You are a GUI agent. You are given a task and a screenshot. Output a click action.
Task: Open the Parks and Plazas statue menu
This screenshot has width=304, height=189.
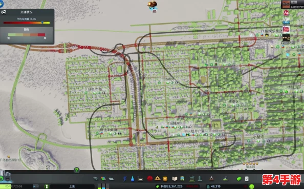click(192, 178)
